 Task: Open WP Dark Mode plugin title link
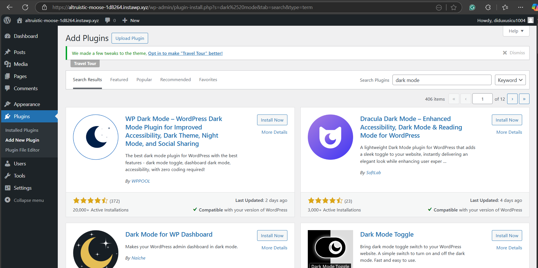174,131
